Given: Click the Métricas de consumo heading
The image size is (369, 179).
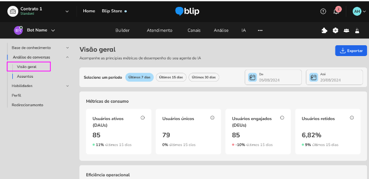Looking at the screenshot, I should pos(108,101).
